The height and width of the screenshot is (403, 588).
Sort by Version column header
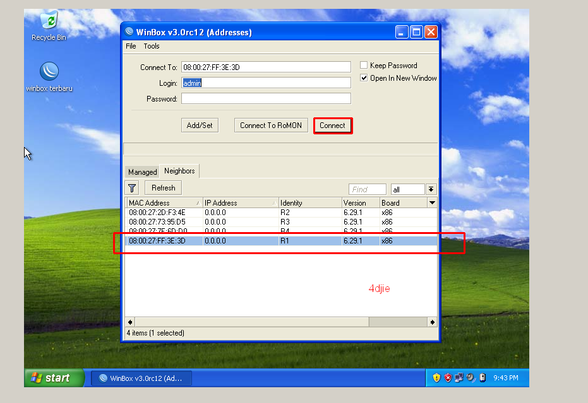(x=361, y=202)
